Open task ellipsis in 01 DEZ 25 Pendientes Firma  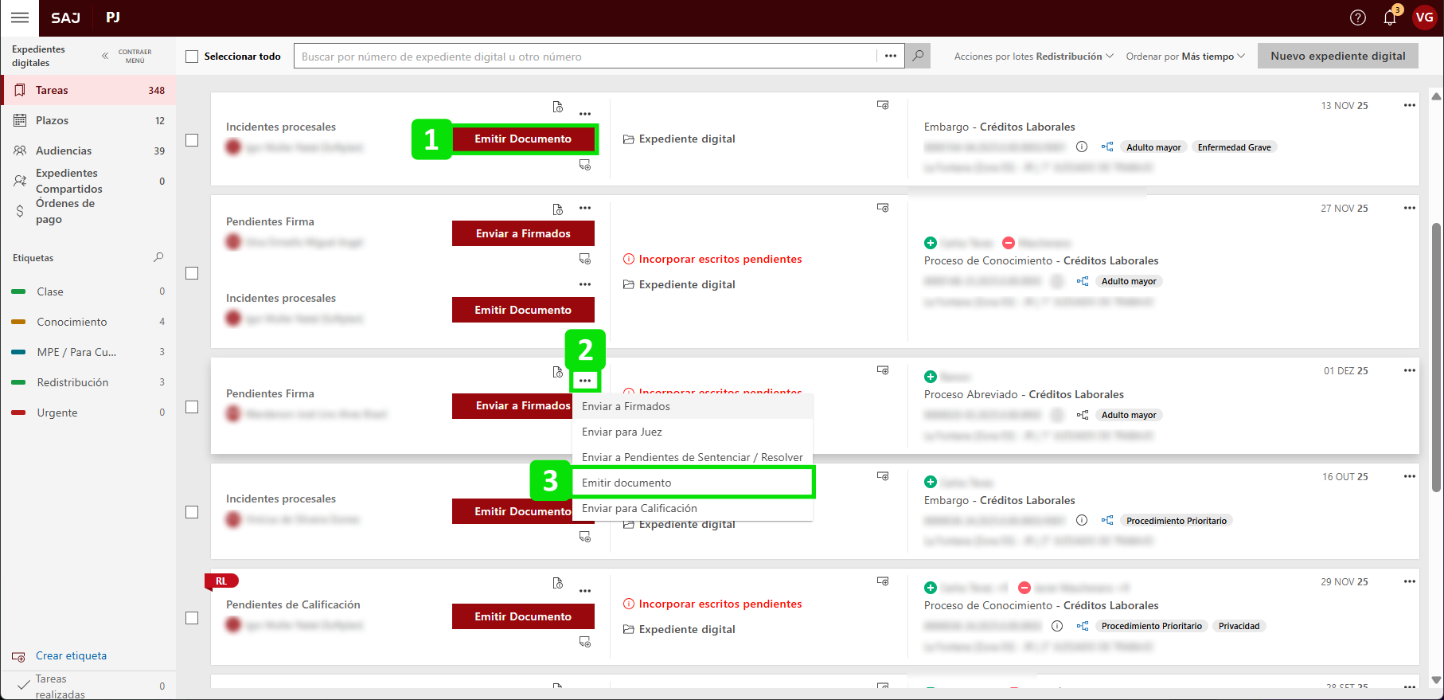[585, 381]
